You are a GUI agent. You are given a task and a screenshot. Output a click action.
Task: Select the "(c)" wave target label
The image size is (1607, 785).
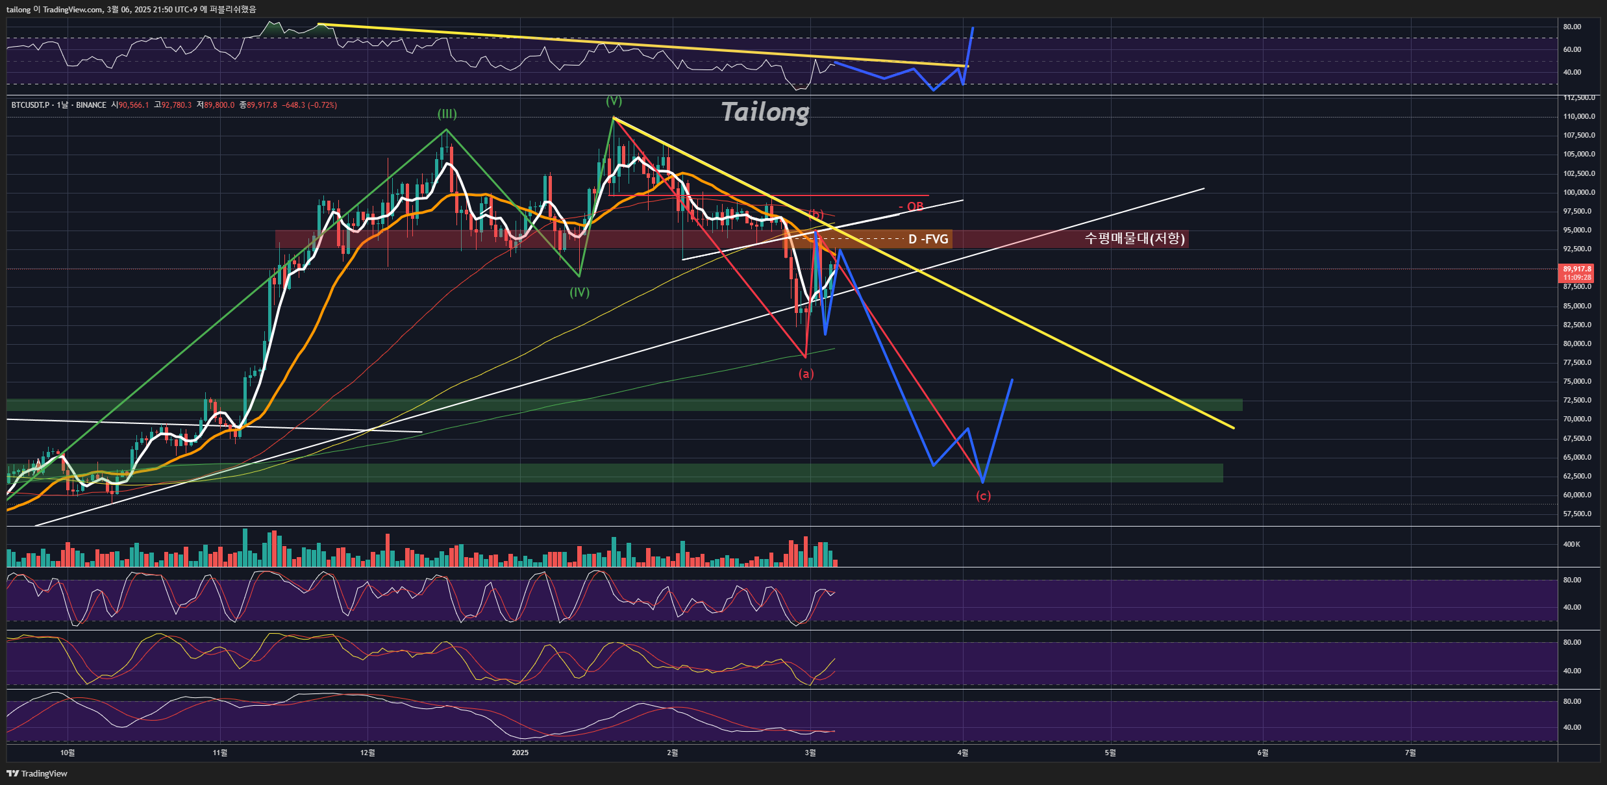point(982,495)
